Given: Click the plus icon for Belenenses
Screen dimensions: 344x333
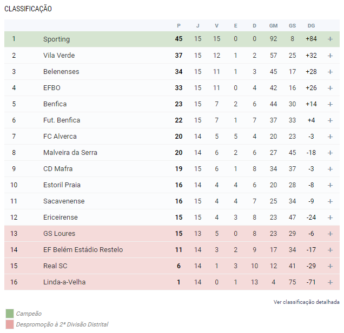Looking at the screenshot, I should (330, 72).
